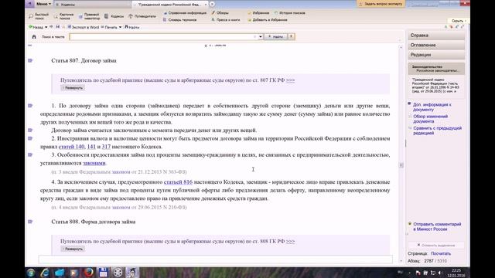495x278 pixels.
Task: Click Печать print button
Action: 109,27
